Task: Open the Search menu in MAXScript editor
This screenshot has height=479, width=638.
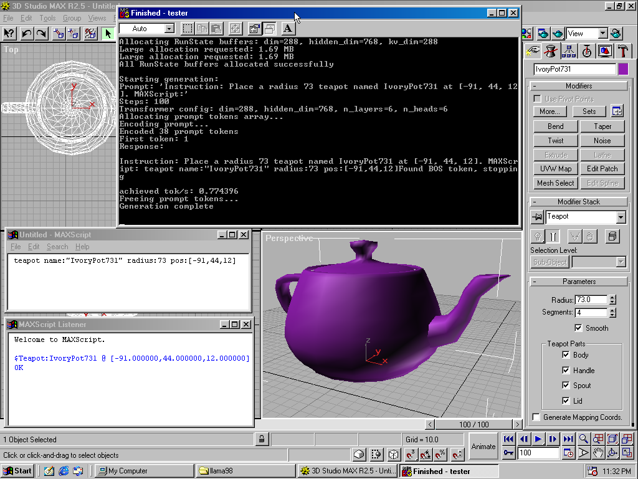Action: (57, 247)
